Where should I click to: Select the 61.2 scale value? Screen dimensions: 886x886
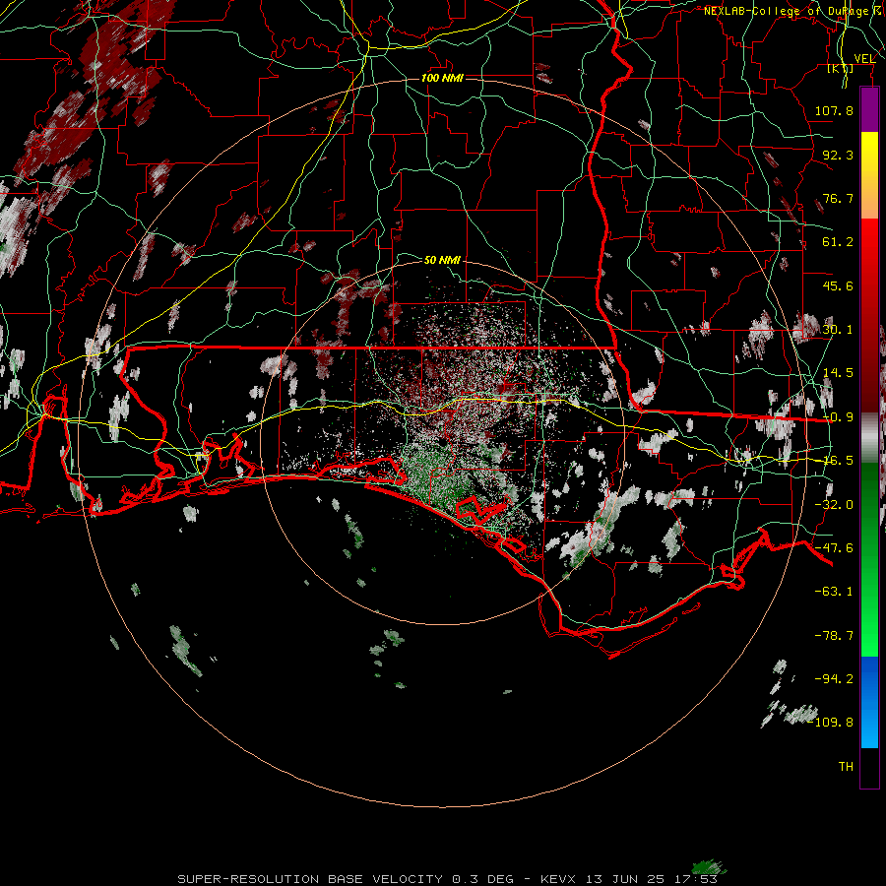838,242
